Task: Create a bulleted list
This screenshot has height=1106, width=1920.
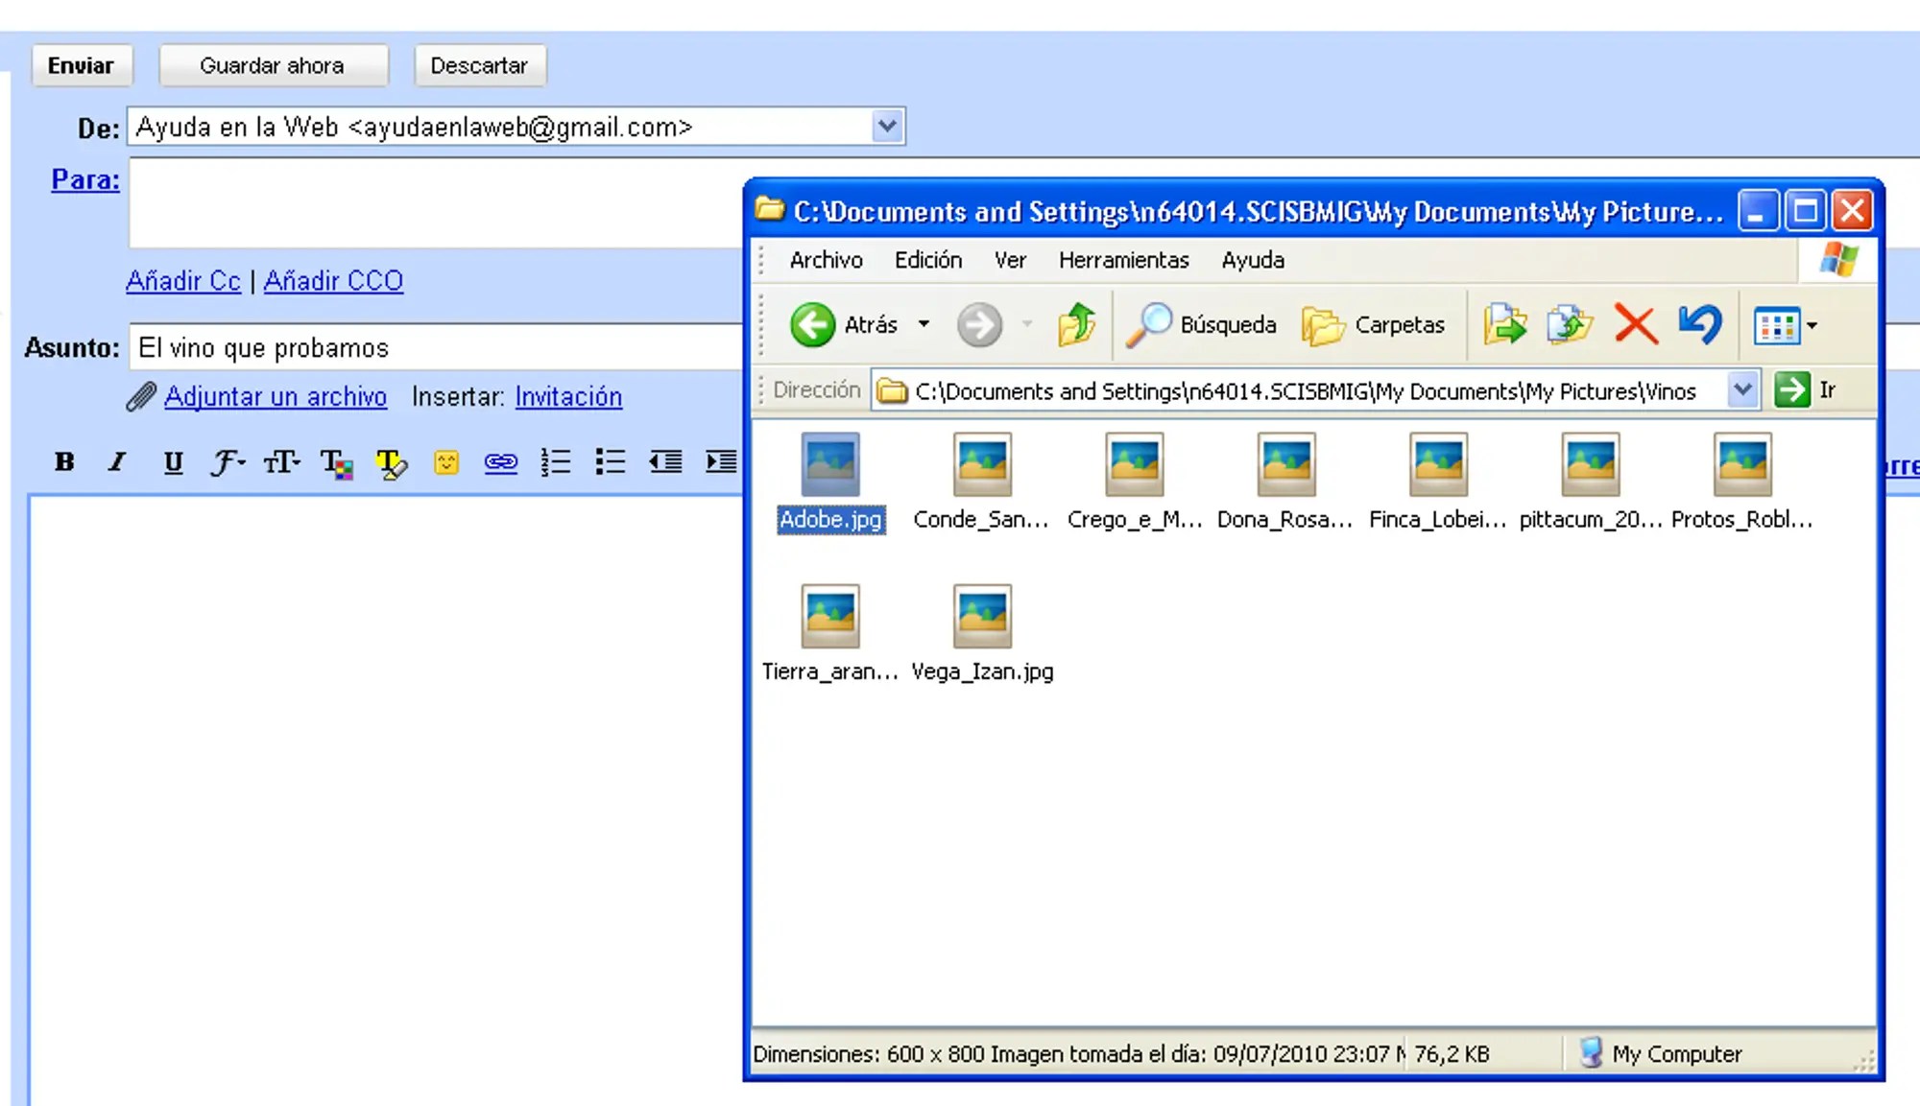Action: click(610, 462)
